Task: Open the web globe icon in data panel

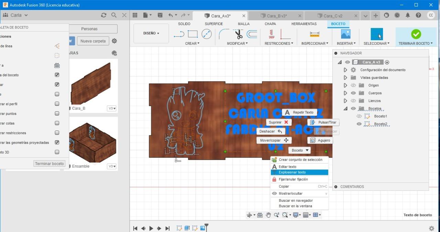Action: tap(114, 53)
